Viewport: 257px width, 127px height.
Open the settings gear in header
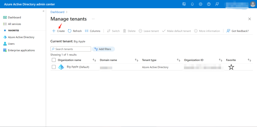click(x=201, y=4)
